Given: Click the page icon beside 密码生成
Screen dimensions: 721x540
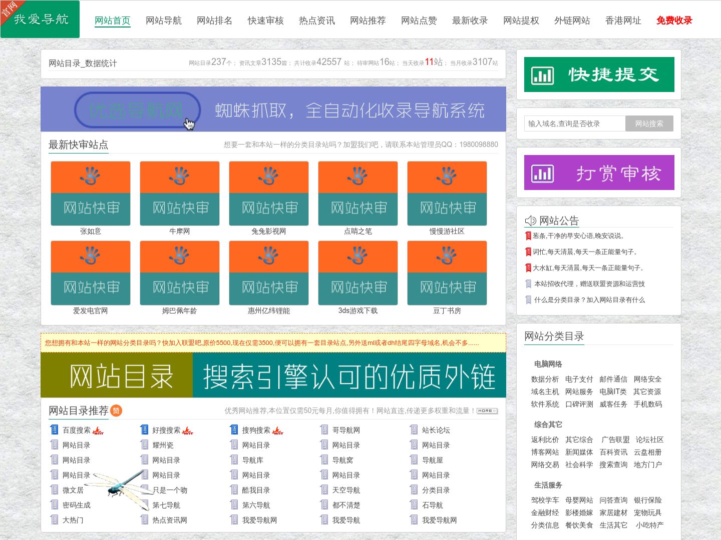Looking at the screenshot, I should tap(55, 504).
